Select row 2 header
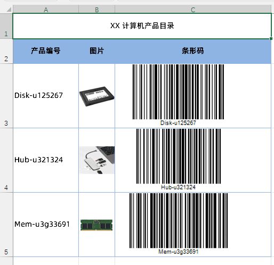This screenshot has width=274, height=265. coord(6,51)
